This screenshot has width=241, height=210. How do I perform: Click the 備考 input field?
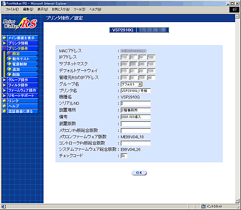[x=136, y=117]
